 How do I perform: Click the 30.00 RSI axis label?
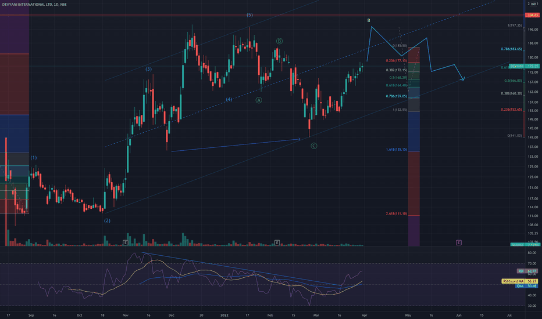[x=532, y=306]
